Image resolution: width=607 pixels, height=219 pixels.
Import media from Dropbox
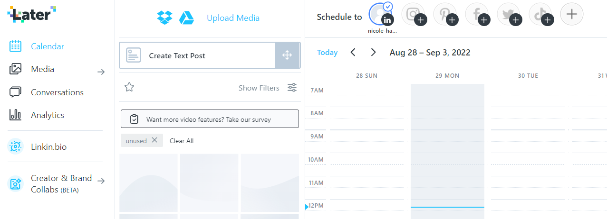click(x=164, y=18)
